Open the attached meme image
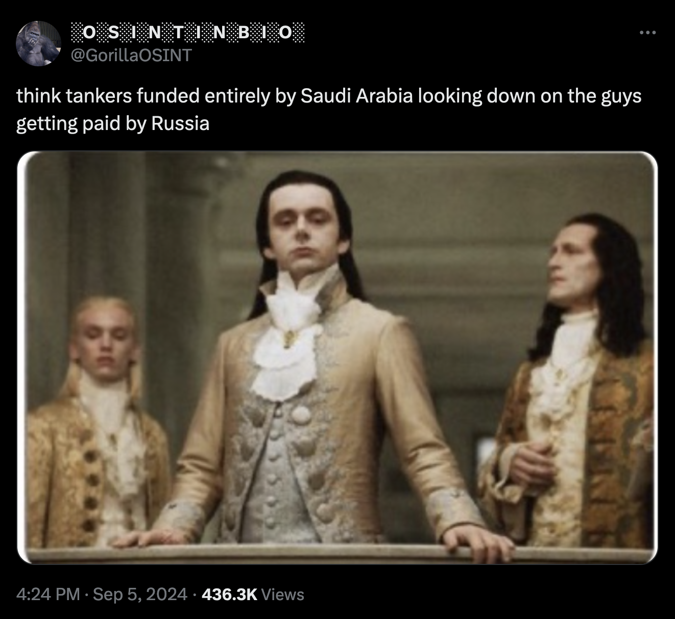 [337, 358]
